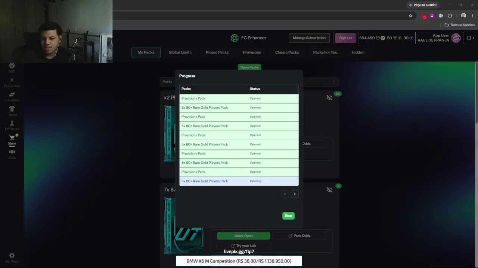Click the FC Enhancer logo icon
The image size is (478, 268).
235,38
